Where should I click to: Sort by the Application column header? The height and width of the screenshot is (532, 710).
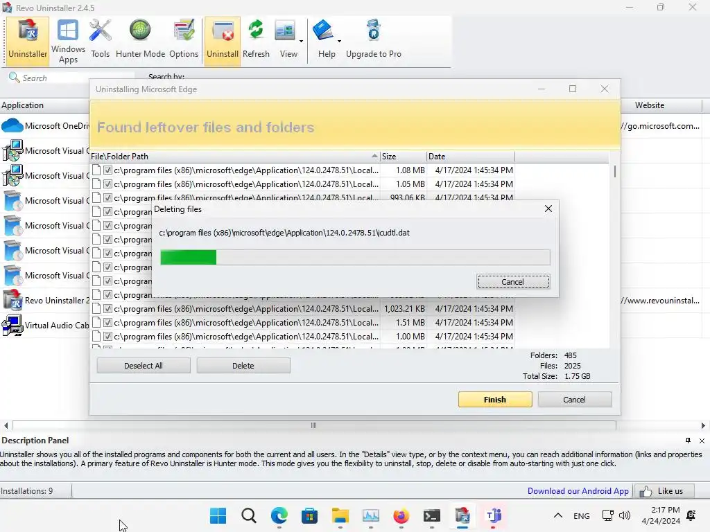44,105
